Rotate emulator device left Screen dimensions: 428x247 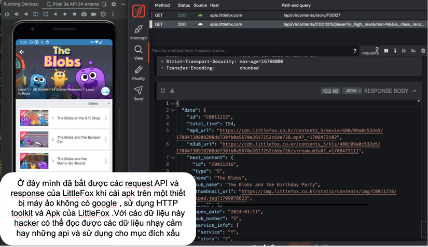tap(36, 14)
